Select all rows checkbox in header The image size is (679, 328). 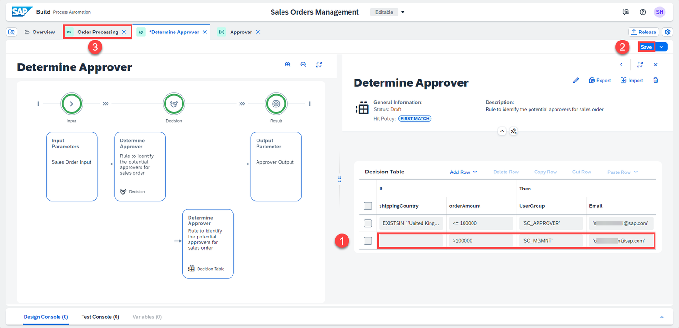tap(368, 206)
